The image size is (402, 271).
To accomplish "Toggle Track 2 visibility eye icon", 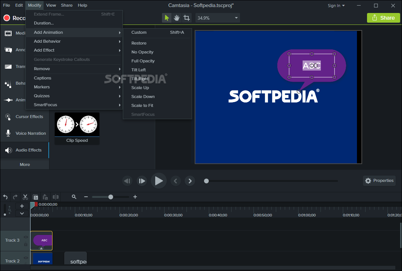I will pyautogui.click(x=26, y=258).
